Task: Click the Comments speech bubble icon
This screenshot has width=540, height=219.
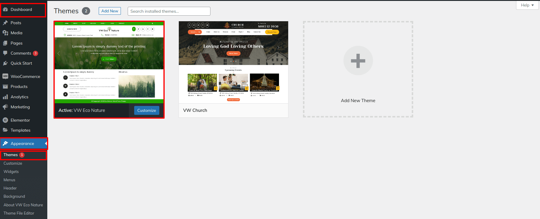Action: point(5,53)
